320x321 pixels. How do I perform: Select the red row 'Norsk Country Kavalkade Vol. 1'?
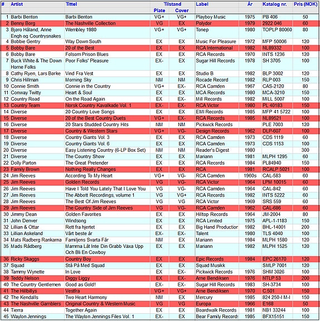pos(160,106)
